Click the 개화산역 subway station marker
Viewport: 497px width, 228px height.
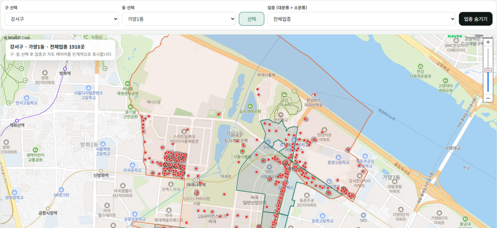click(x=17, y=120)
